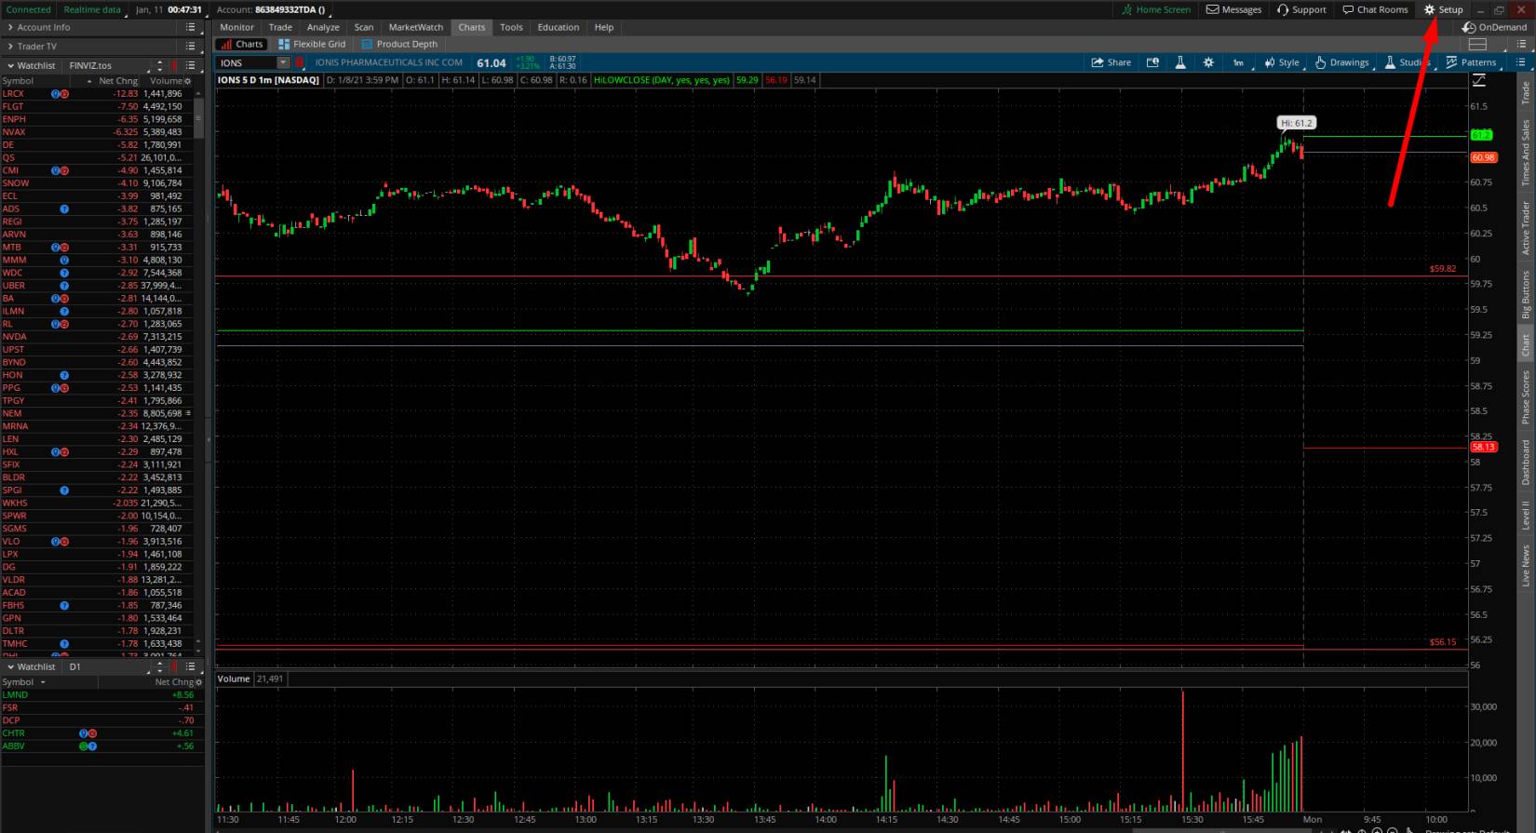The width and height of the screenshot is (1536, 833).
Task: Open Messages from the top bar
Action: 1233,9
